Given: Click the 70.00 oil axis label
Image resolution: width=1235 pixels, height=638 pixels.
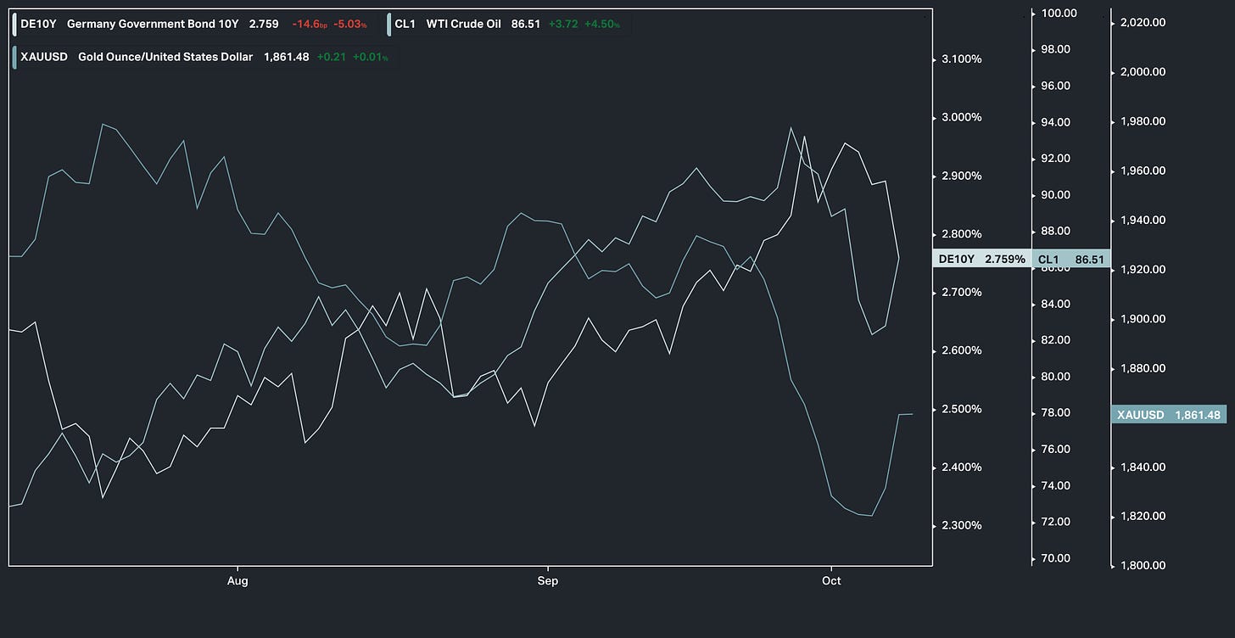Looking at the screenshot, I should 1056,558.
